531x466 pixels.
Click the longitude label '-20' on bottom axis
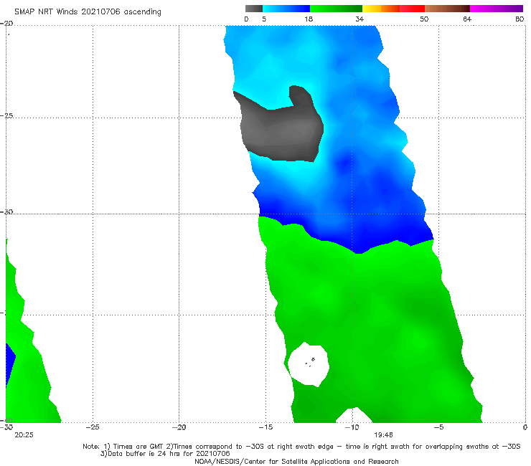pyautogui.click(x=179, y=427)
